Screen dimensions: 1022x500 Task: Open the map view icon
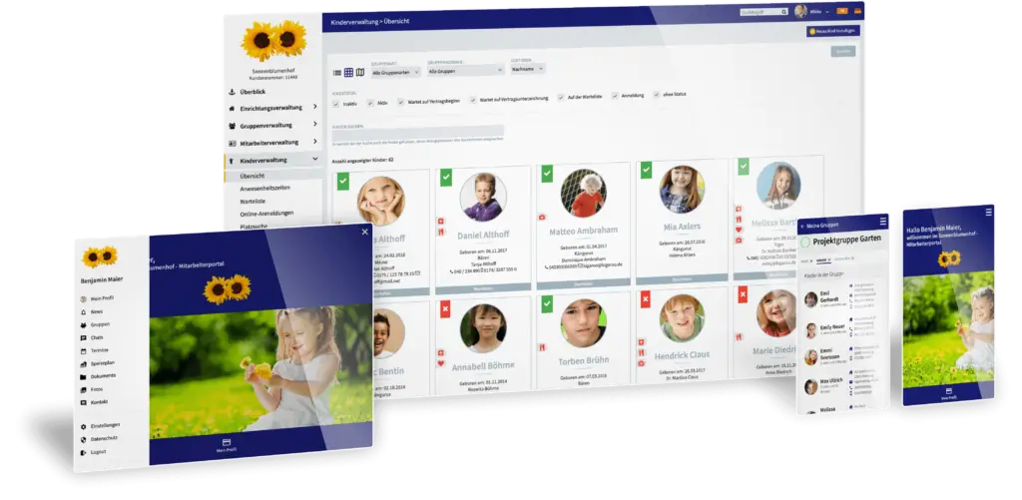pyautogui.click(x=360, y=72)
